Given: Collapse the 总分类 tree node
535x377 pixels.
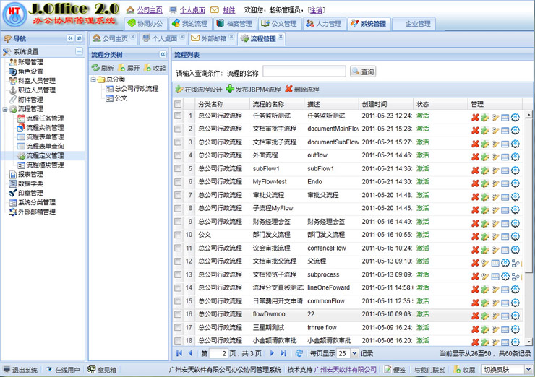Looking at the screenshot, I should pos(93,79).
